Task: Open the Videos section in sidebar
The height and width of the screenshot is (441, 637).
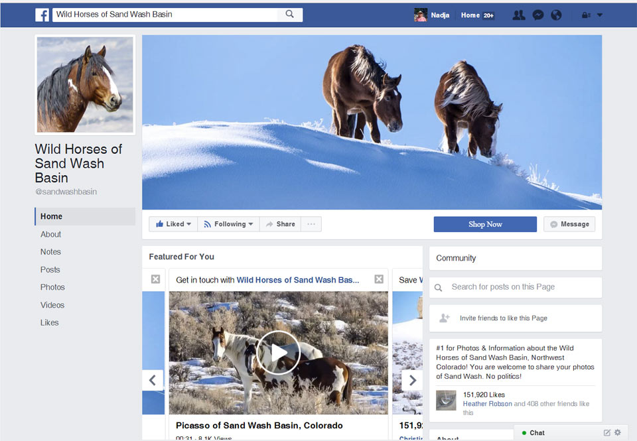Action: (x=52, y=305)
